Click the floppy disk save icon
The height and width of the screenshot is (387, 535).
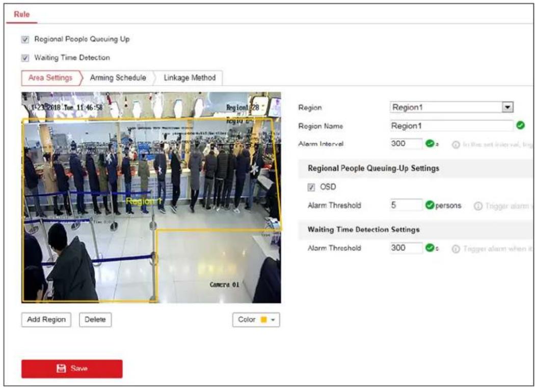(61, 368)
